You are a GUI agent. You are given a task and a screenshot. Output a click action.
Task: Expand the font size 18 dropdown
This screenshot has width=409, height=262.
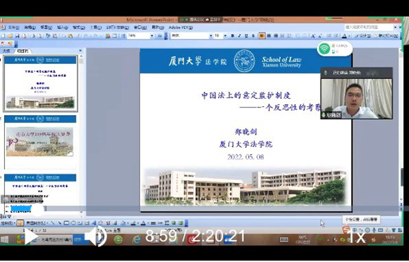225,36
